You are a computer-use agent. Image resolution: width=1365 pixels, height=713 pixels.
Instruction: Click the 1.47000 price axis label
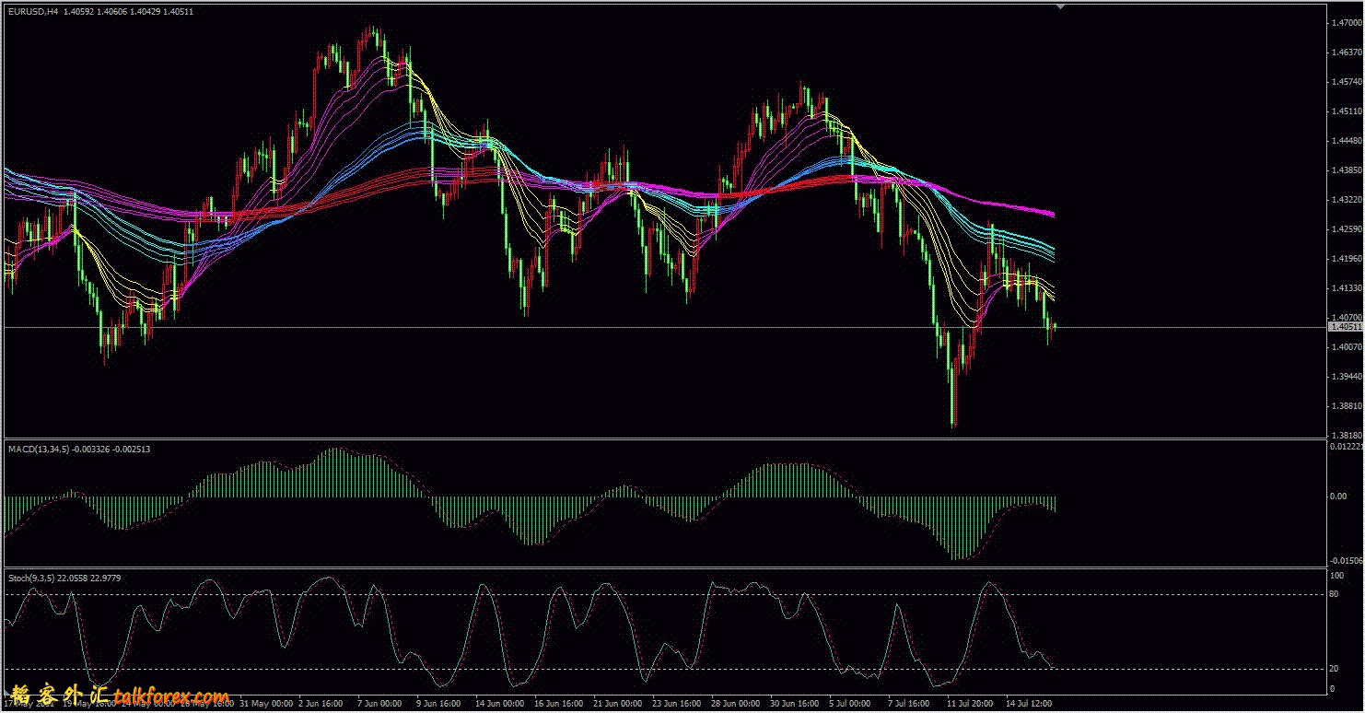tap(1347, 23)
